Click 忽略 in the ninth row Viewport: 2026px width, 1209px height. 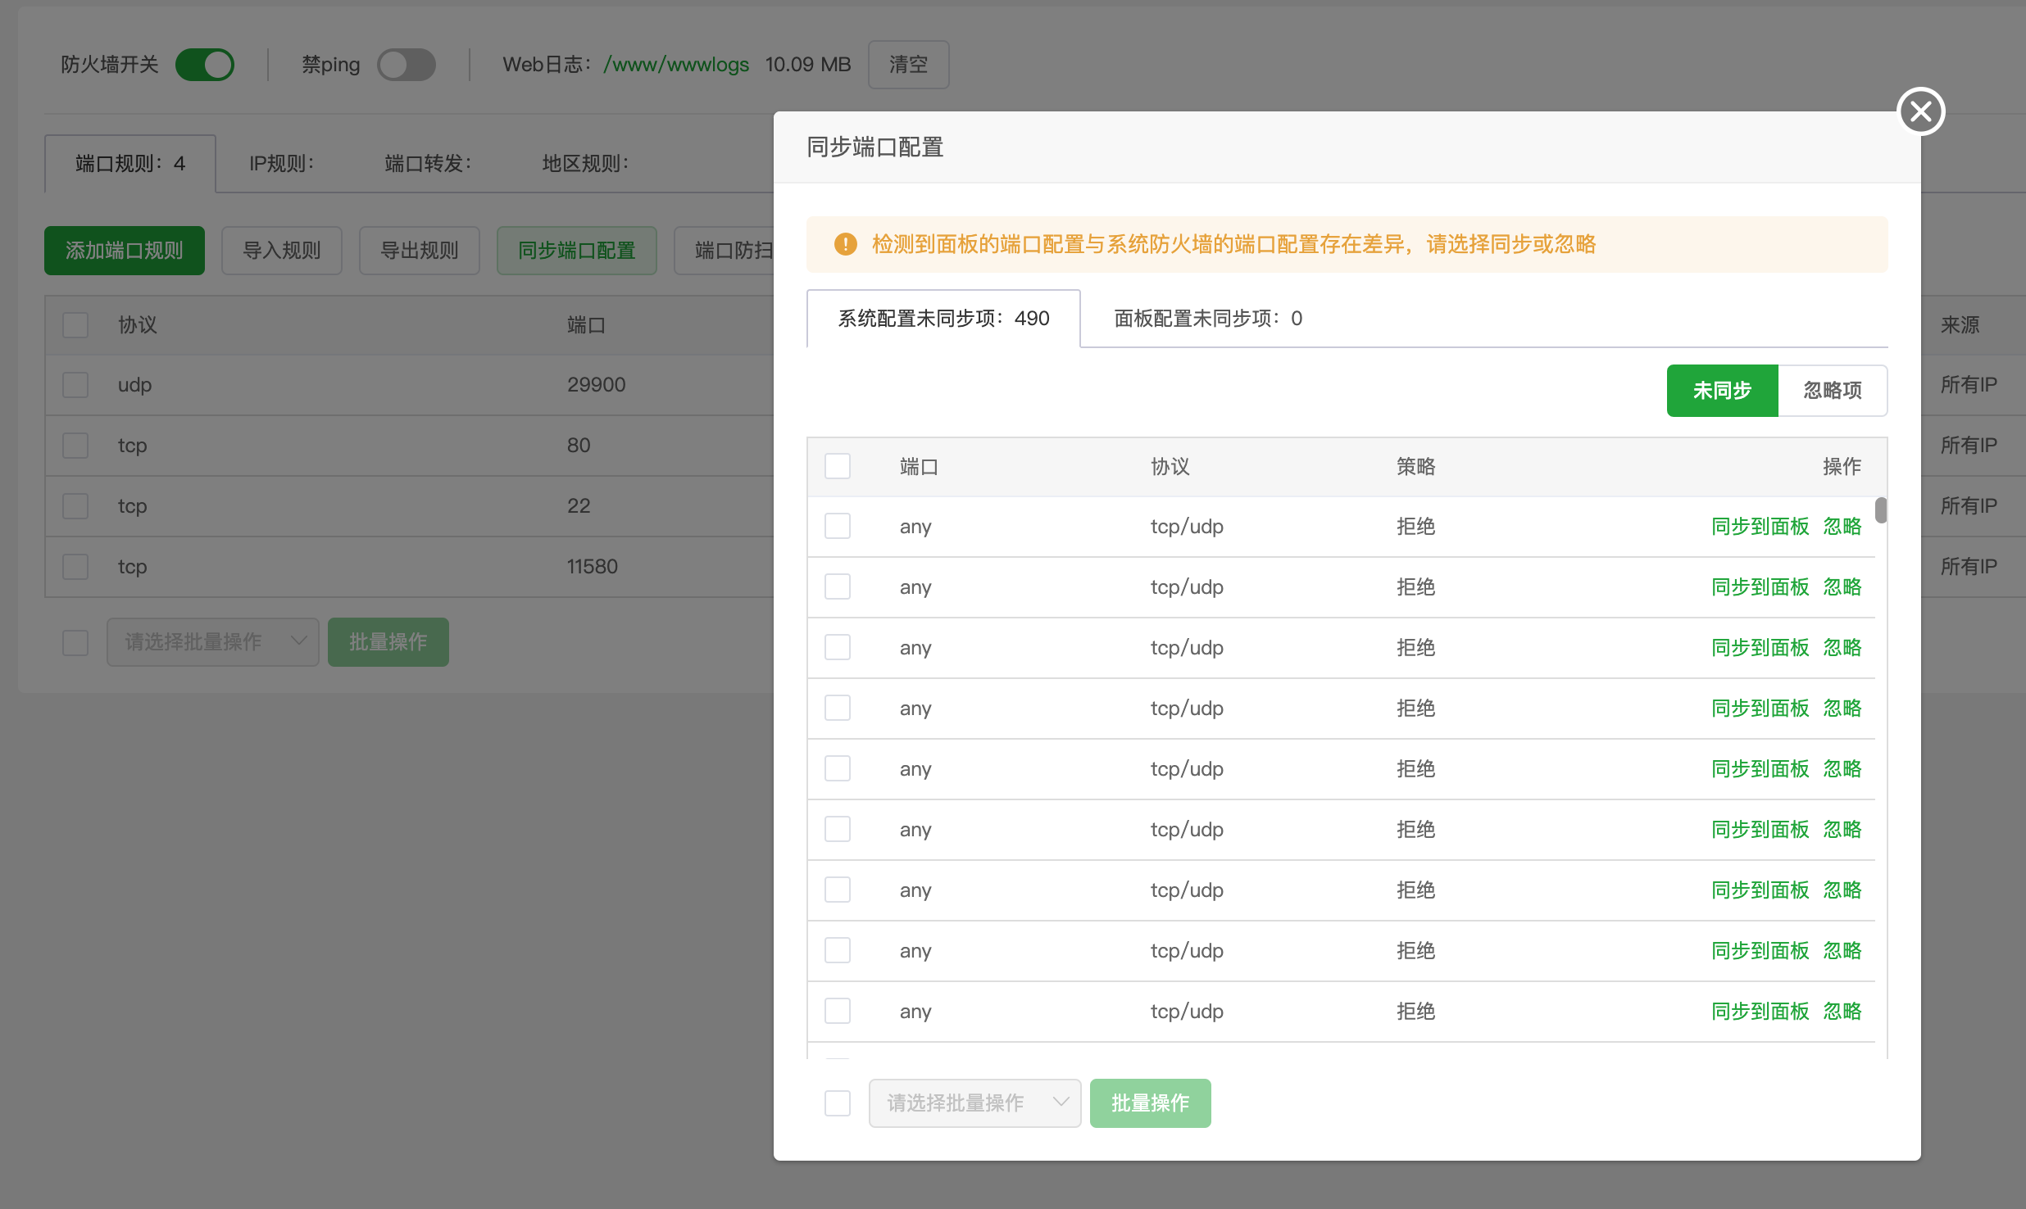1842,1011
